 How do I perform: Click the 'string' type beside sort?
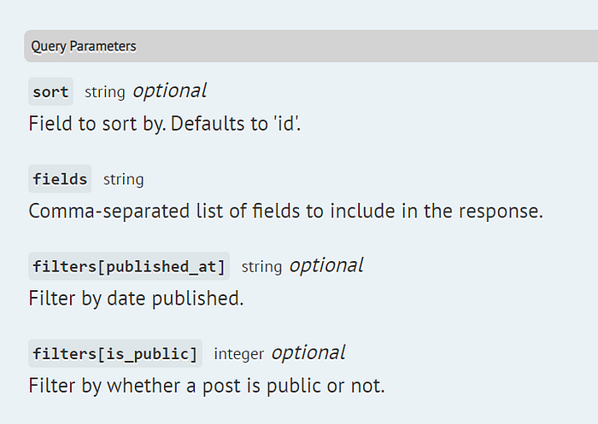coord(104,91)
